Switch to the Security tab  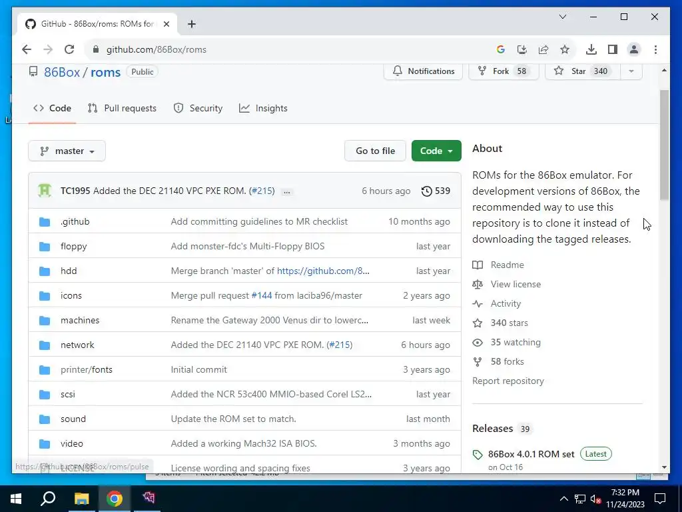(198, 109)
